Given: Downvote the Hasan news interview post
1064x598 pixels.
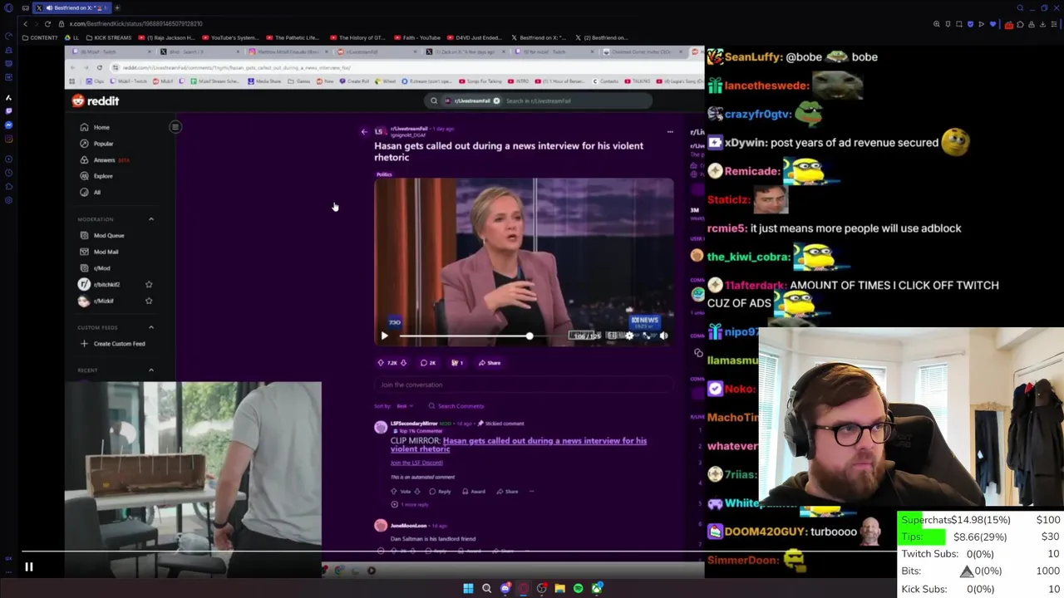Looking at the screenshot, I should 404,363.
